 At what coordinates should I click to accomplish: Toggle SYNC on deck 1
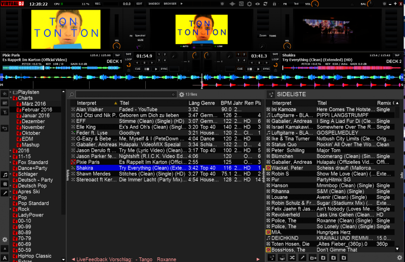(x=164, y=69)
